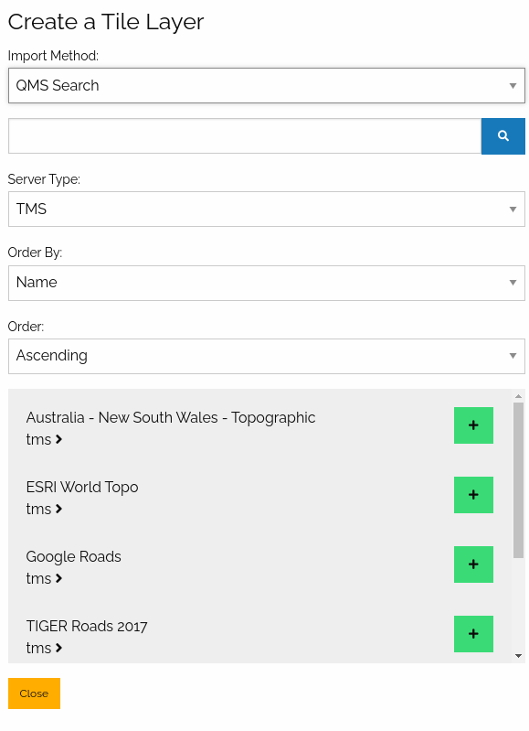Add the Google Roads tile layer
The width and height of the screenshot is (529, 731).
[x=473, y=564]
